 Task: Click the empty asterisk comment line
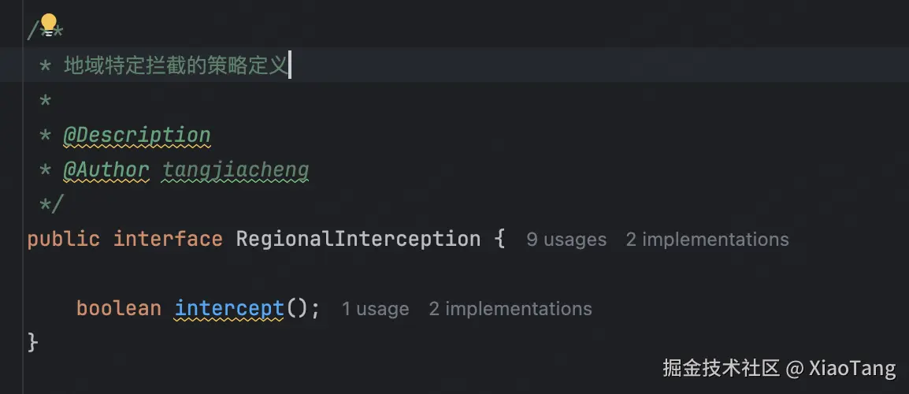pos(46,101)
